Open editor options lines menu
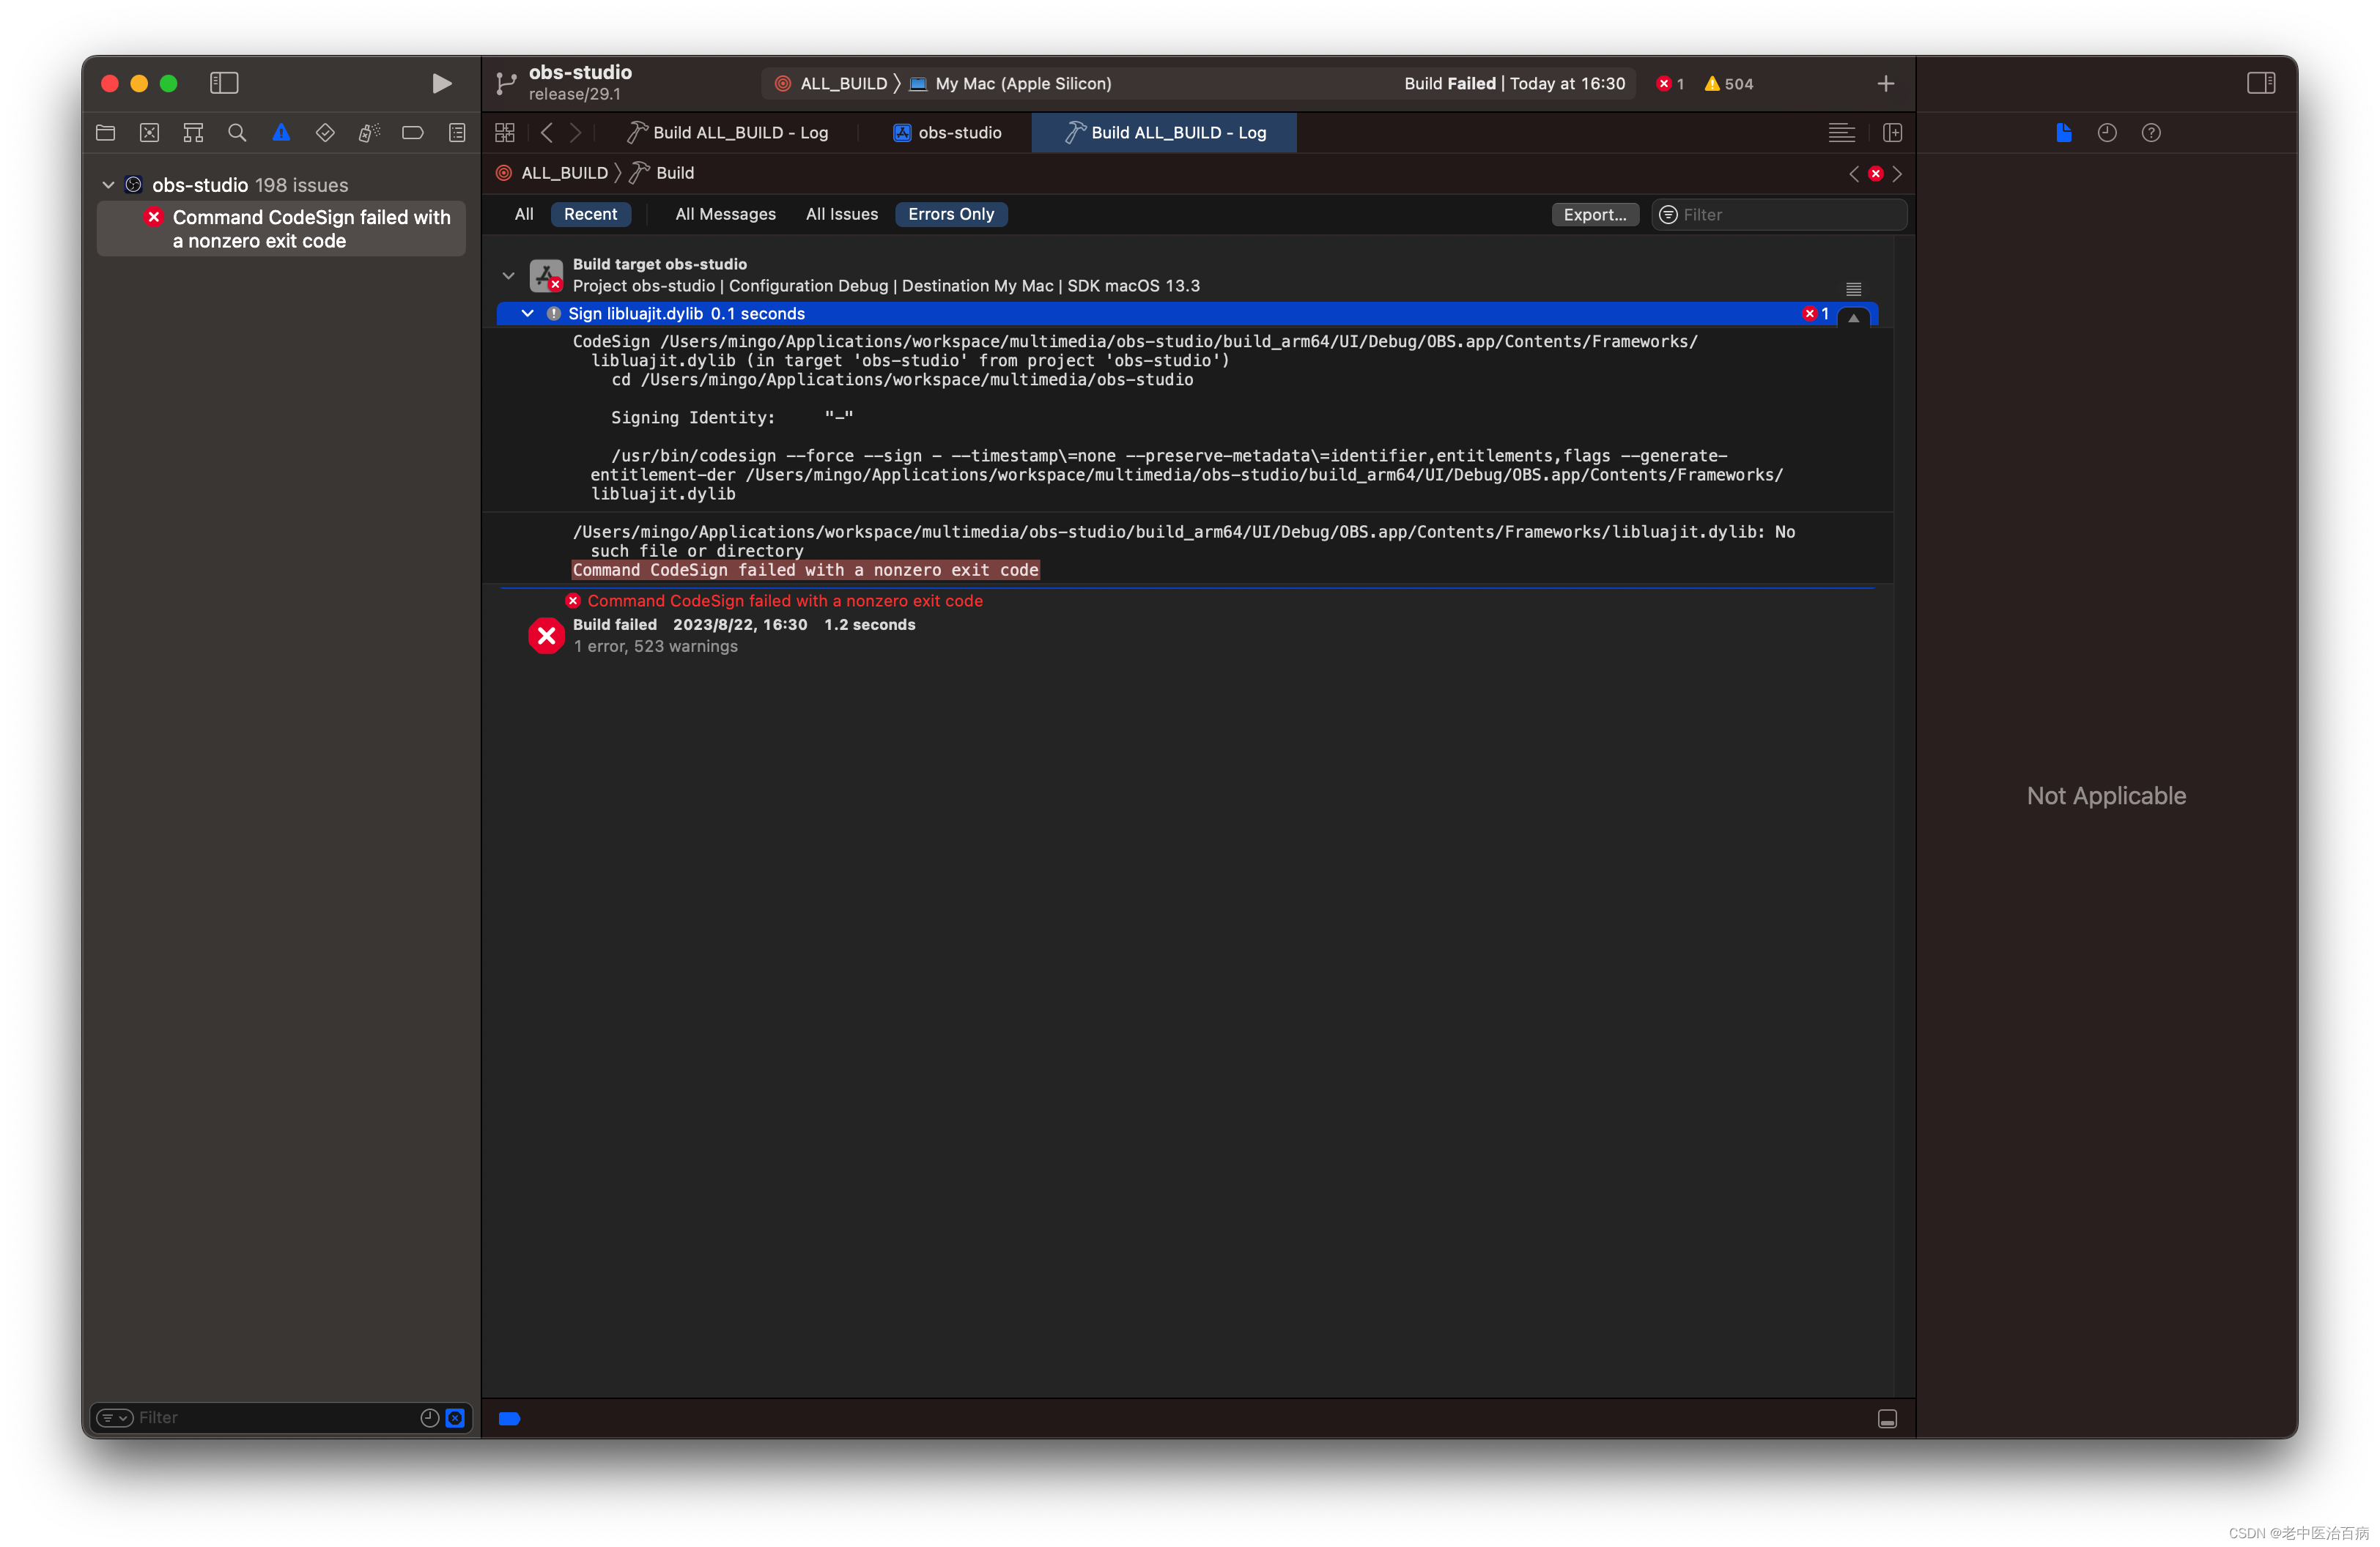Screen dimensions: 2380x1547 pos(1841,133)
